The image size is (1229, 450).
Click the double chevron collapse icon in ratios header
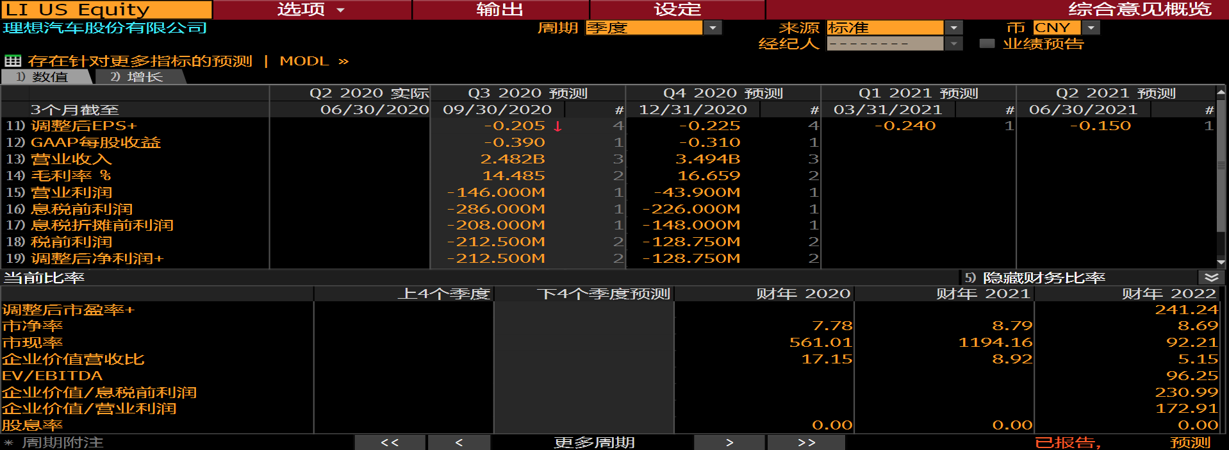coord(1211,278)
